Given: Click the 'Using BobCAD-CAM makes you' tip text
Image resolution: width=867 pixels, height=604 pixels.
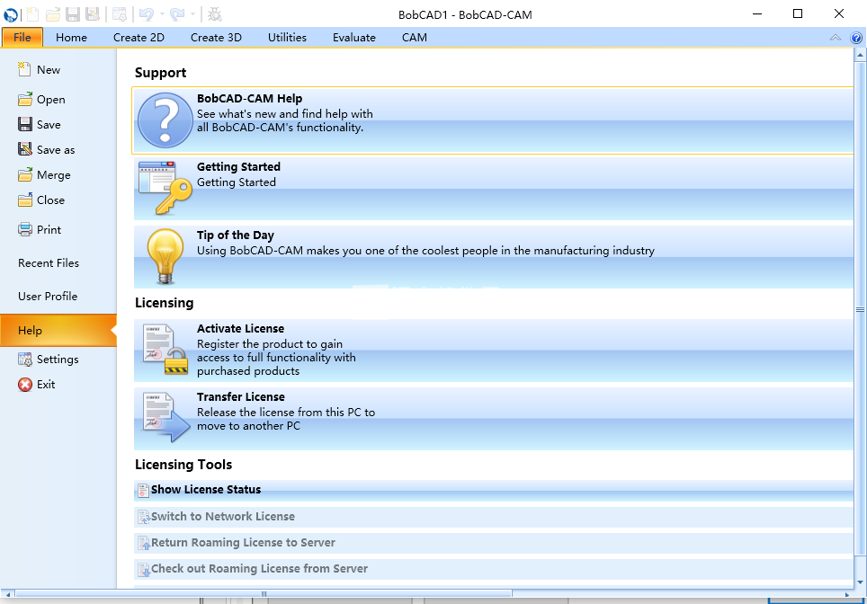Looking at the screenshot, I should click(425, 251).
